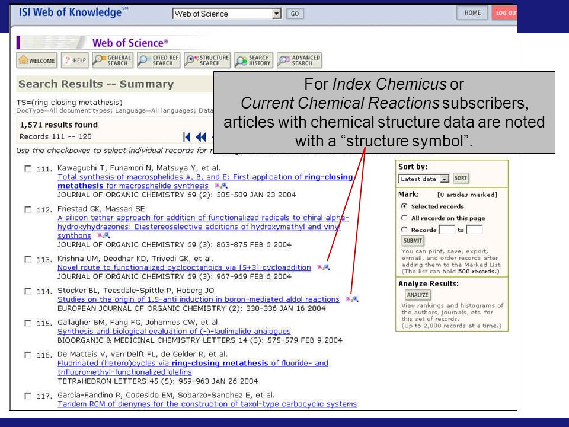Go to General Search

pyautogui.click(x=113, y=60)
